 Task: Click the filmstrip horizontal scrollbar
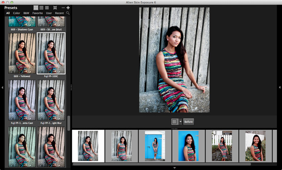click(162, 164)
